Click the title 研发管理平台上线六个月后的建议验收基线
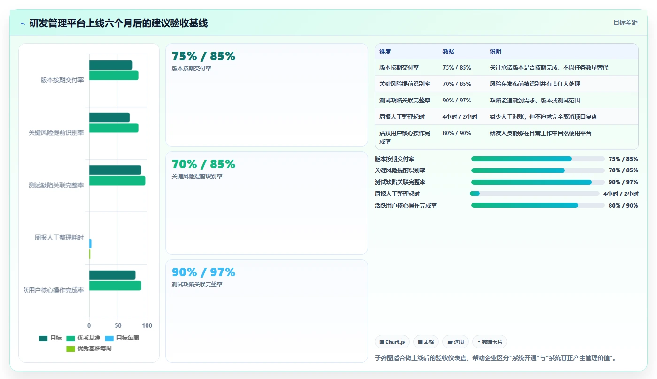 (118, 23)
